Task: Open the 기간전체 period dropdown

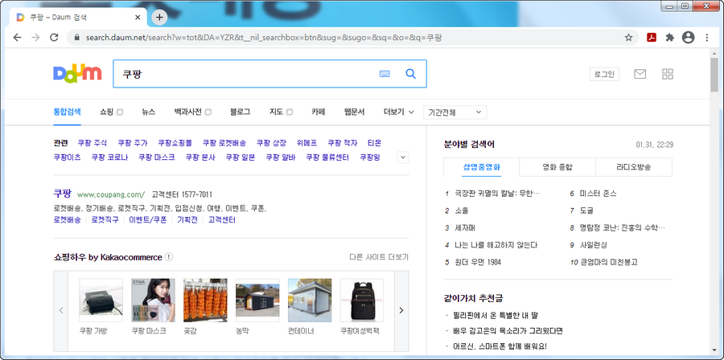Action: tap(455, 112)
